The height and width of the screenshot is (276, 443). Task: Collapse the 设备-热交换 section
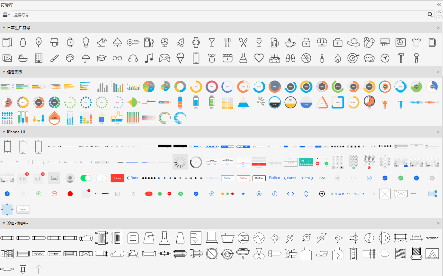click(4, 223)
